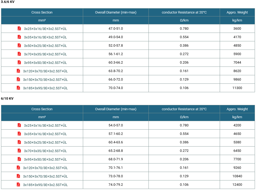Open PDF icon for 3.6/6 KV 3x25+3x16 cable
The width and height of the screenshot is (256, 190).
(19, 28)
